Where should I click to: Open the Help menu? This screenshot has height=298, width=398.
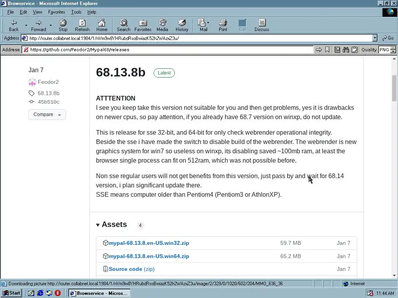point(92,12)
